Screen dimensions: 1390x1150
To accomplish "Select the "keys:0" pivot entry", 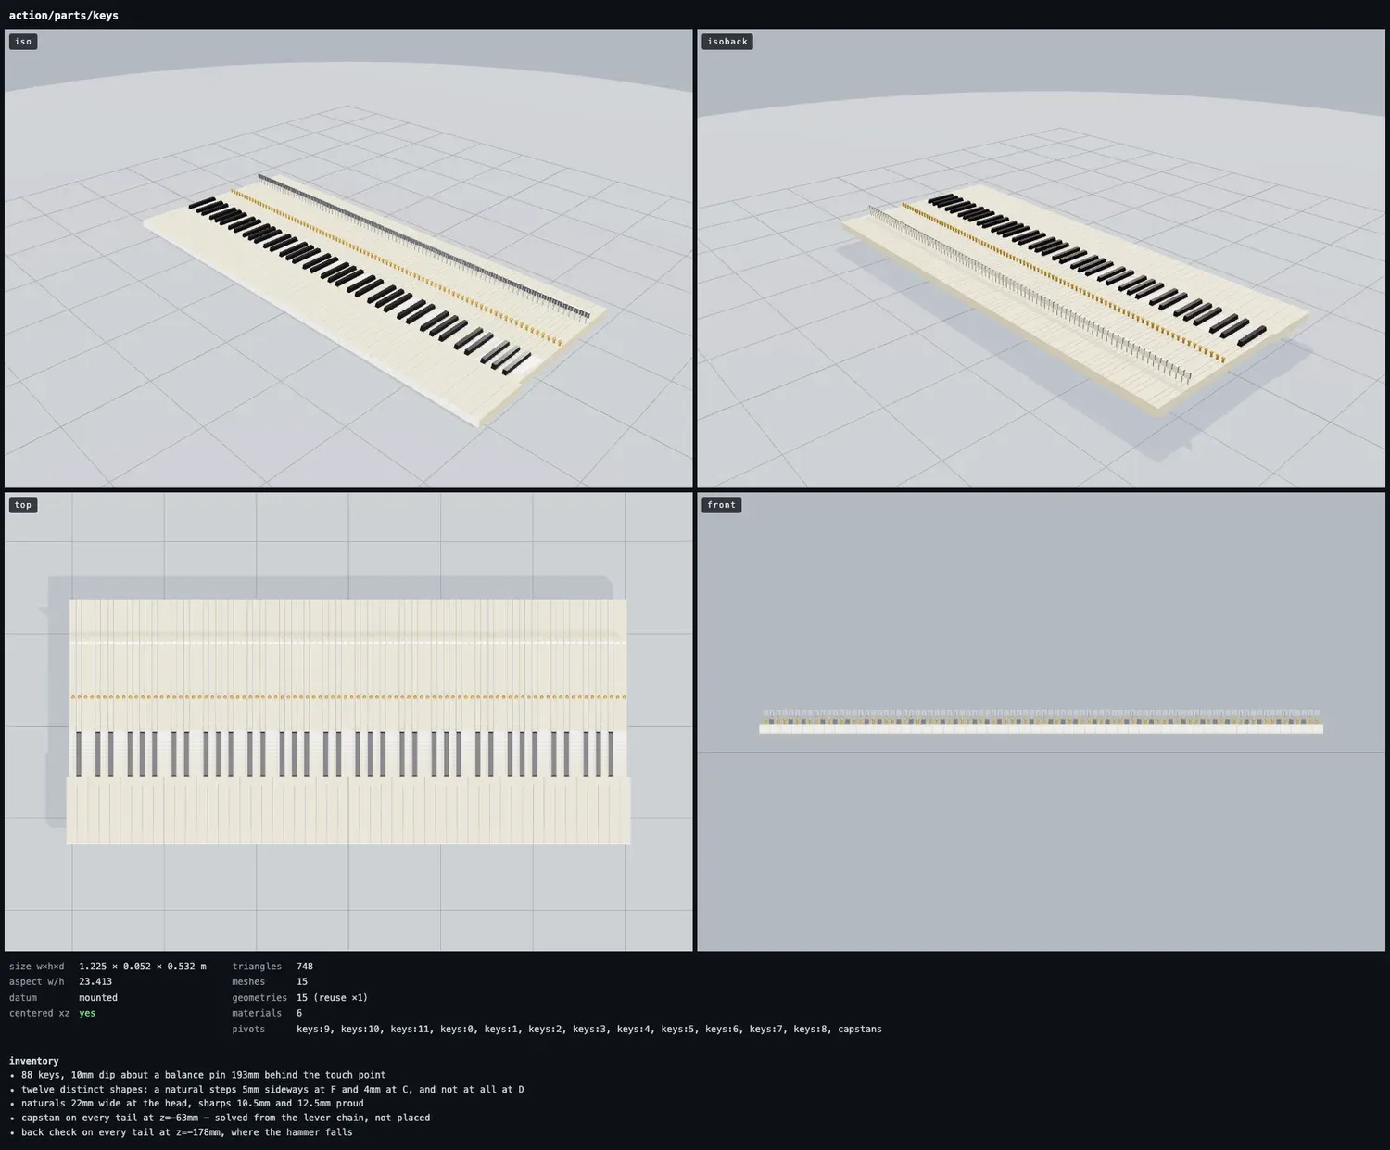I will 457,1030.
